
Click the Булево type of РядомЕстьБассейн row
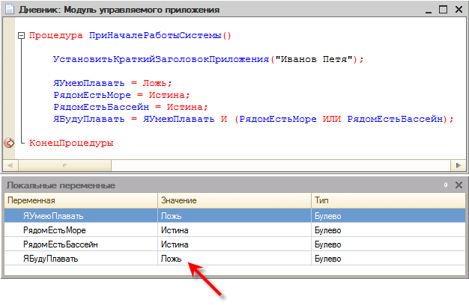point(328,244)
